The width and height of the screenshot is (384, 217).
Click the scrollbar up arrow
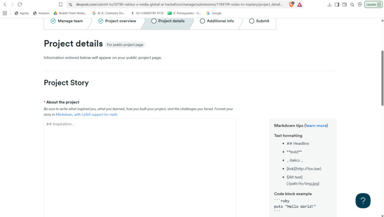(382, 21)
